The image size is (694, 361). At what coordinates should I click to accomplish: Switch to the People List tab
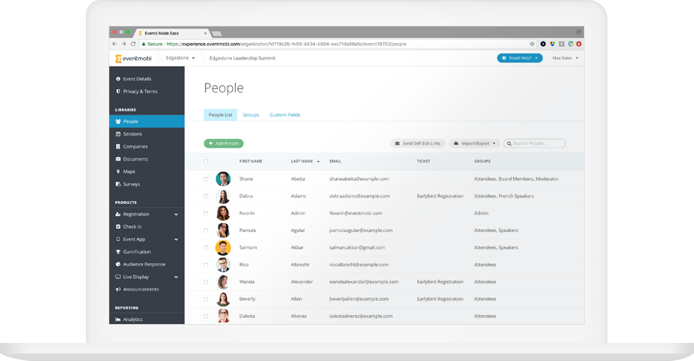point(221,115)
